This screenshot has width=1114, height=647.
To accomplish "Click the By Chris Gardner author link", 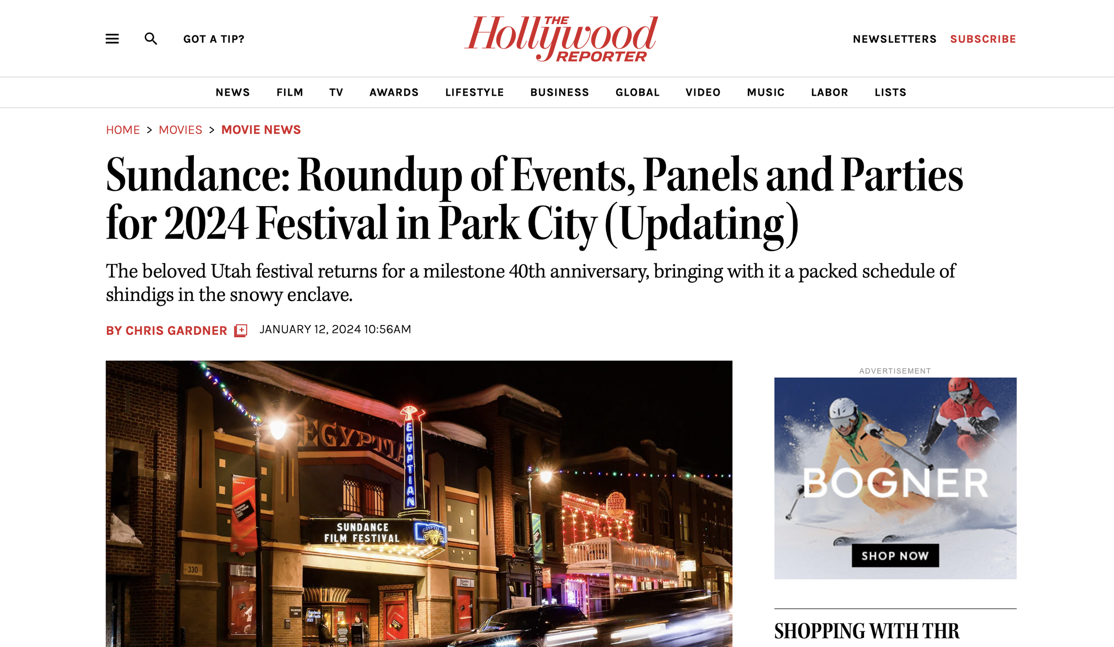I will pos(166,331).
